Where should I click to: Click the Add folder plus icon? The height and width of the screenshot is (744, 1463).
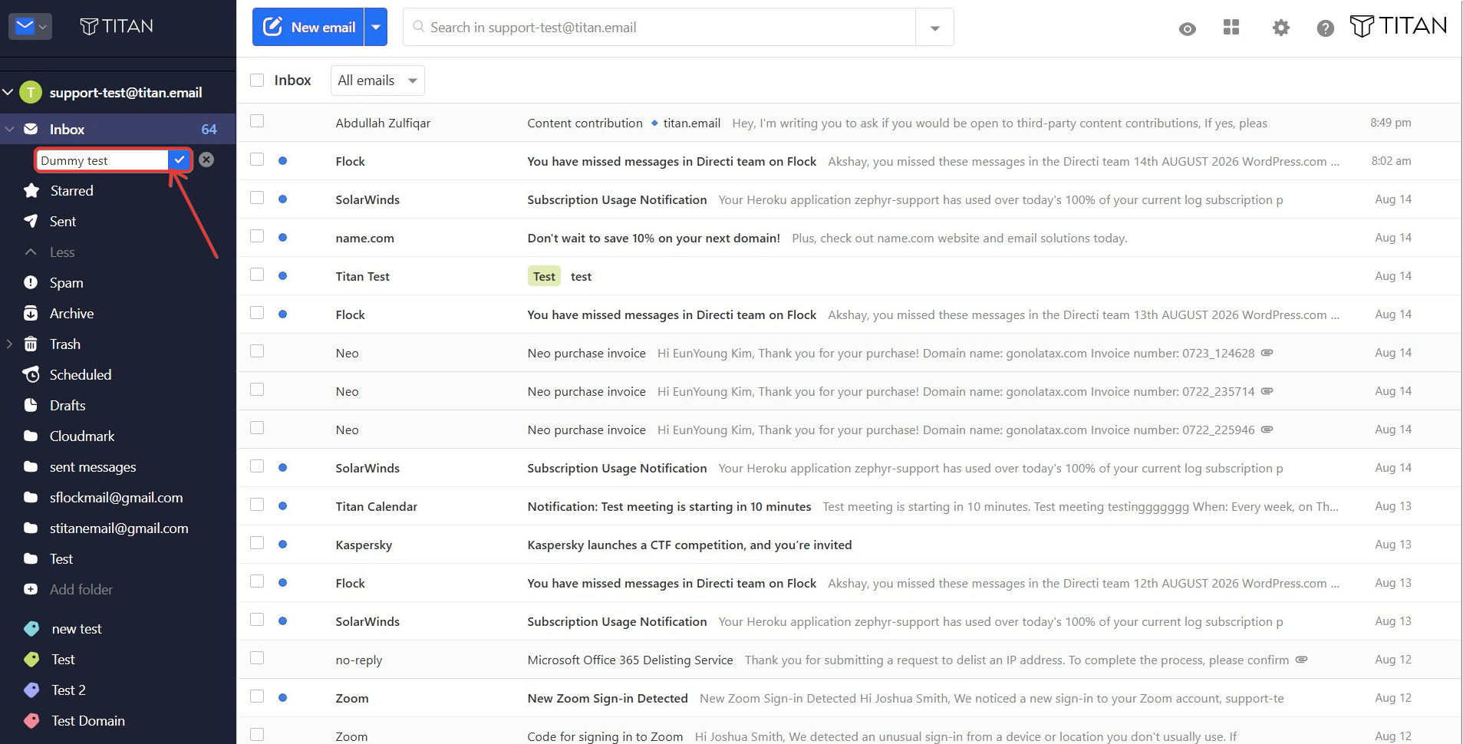coord(31,589)
